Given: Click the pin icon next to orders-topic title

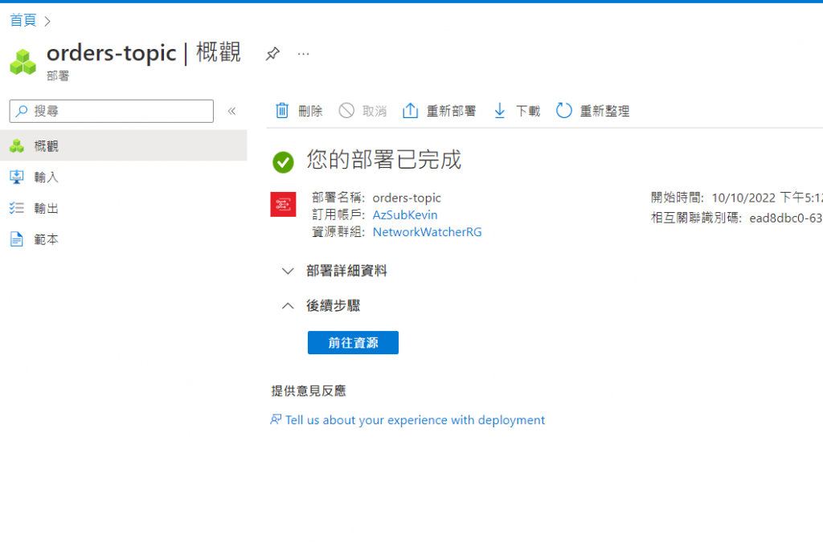Looking at the screenshot, I should [x=272, y=54].
